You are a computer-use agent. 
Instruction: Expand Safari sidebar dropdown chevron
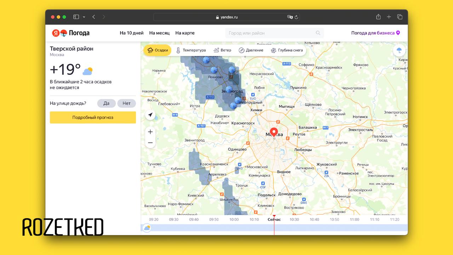84,17
